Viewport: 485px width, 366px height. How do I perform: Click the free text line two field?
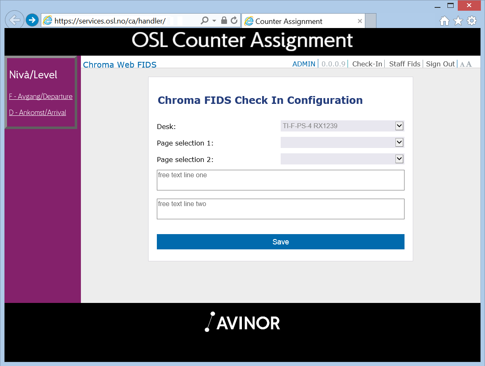[x=281, y=209]
